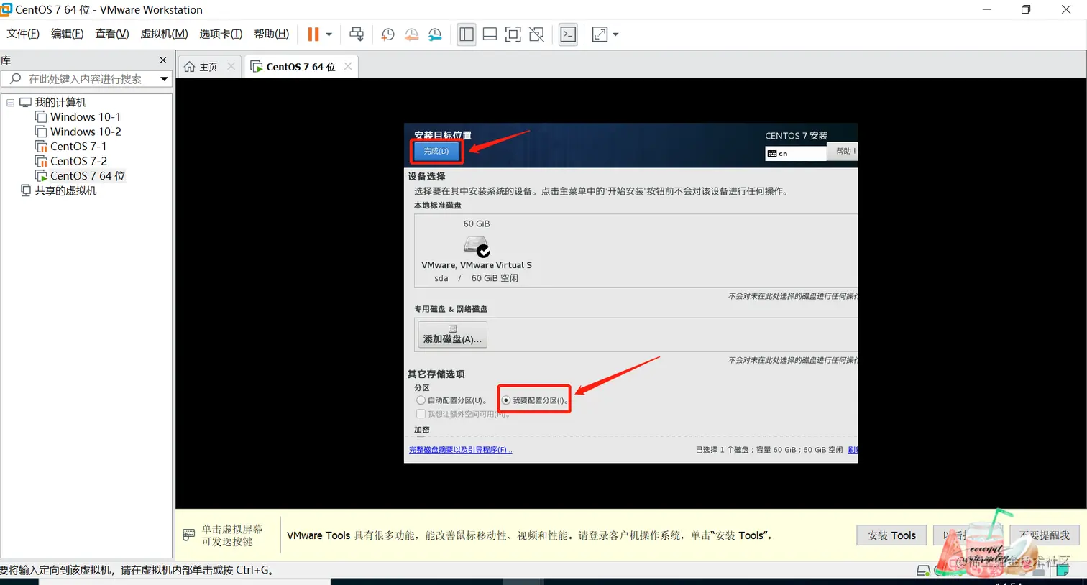Pause the virtual machine with the orange icon
This screenshot has height=585, width=1087.
click(313, 34)
